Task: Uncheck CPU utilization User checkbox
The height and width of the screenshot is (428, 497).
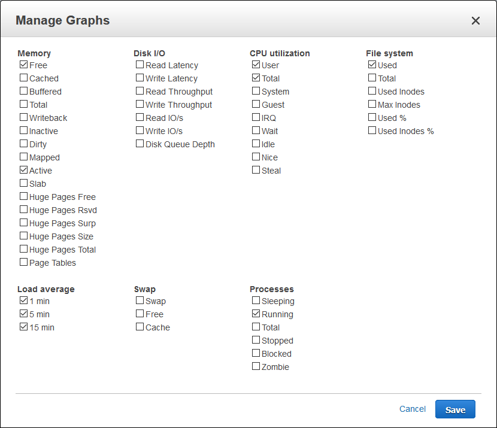Action: pyautogui.click(x=256, y=65)
